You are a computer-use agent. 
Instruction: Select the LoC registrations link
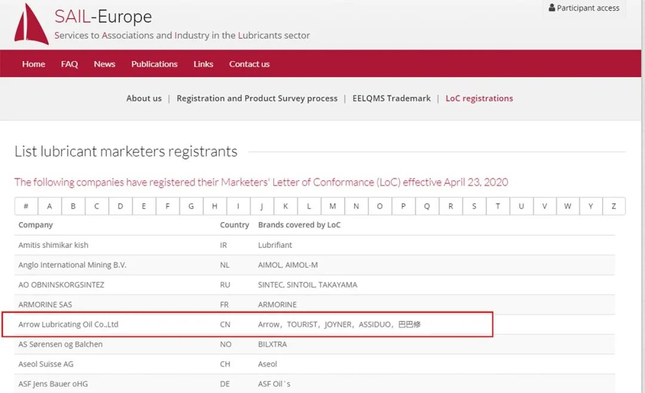479,99
